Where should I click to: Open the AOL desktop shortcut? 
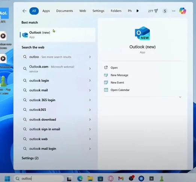pos(4,15)
